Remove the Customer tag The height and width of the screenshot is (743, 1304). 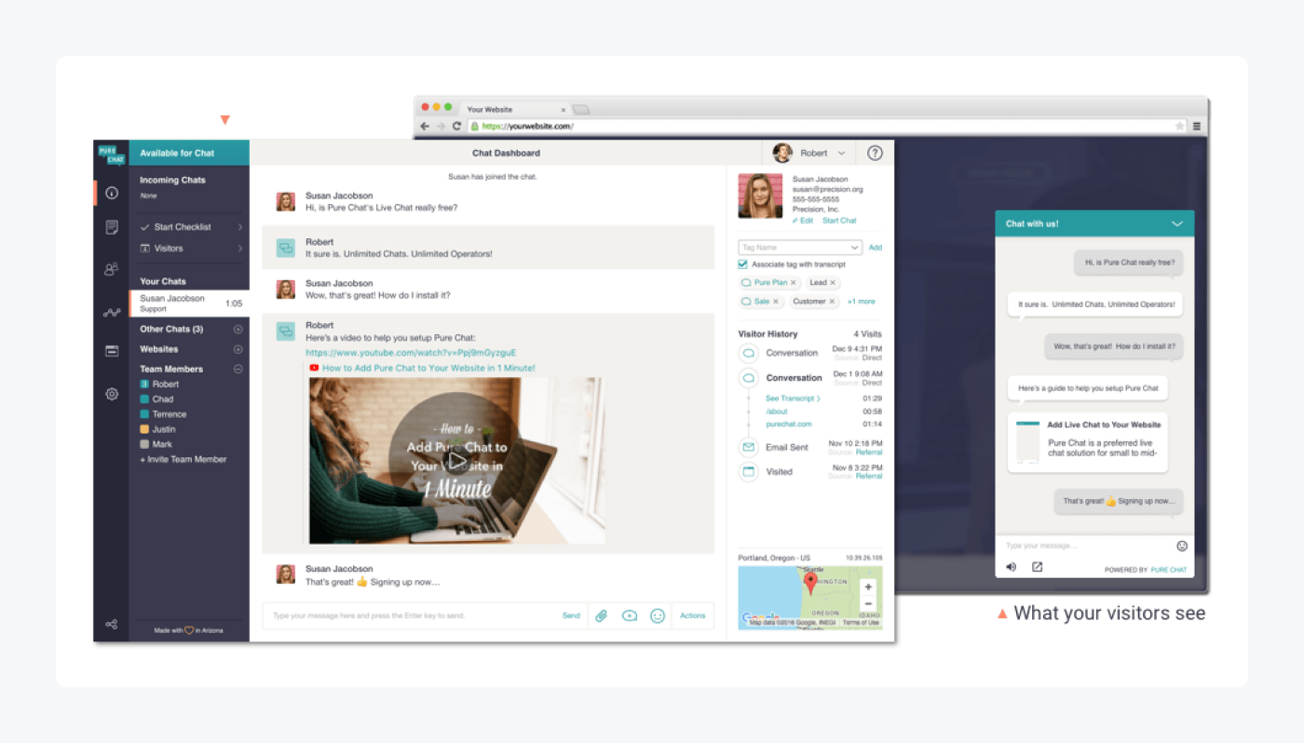pyautogui.click(x=832, y=302)
